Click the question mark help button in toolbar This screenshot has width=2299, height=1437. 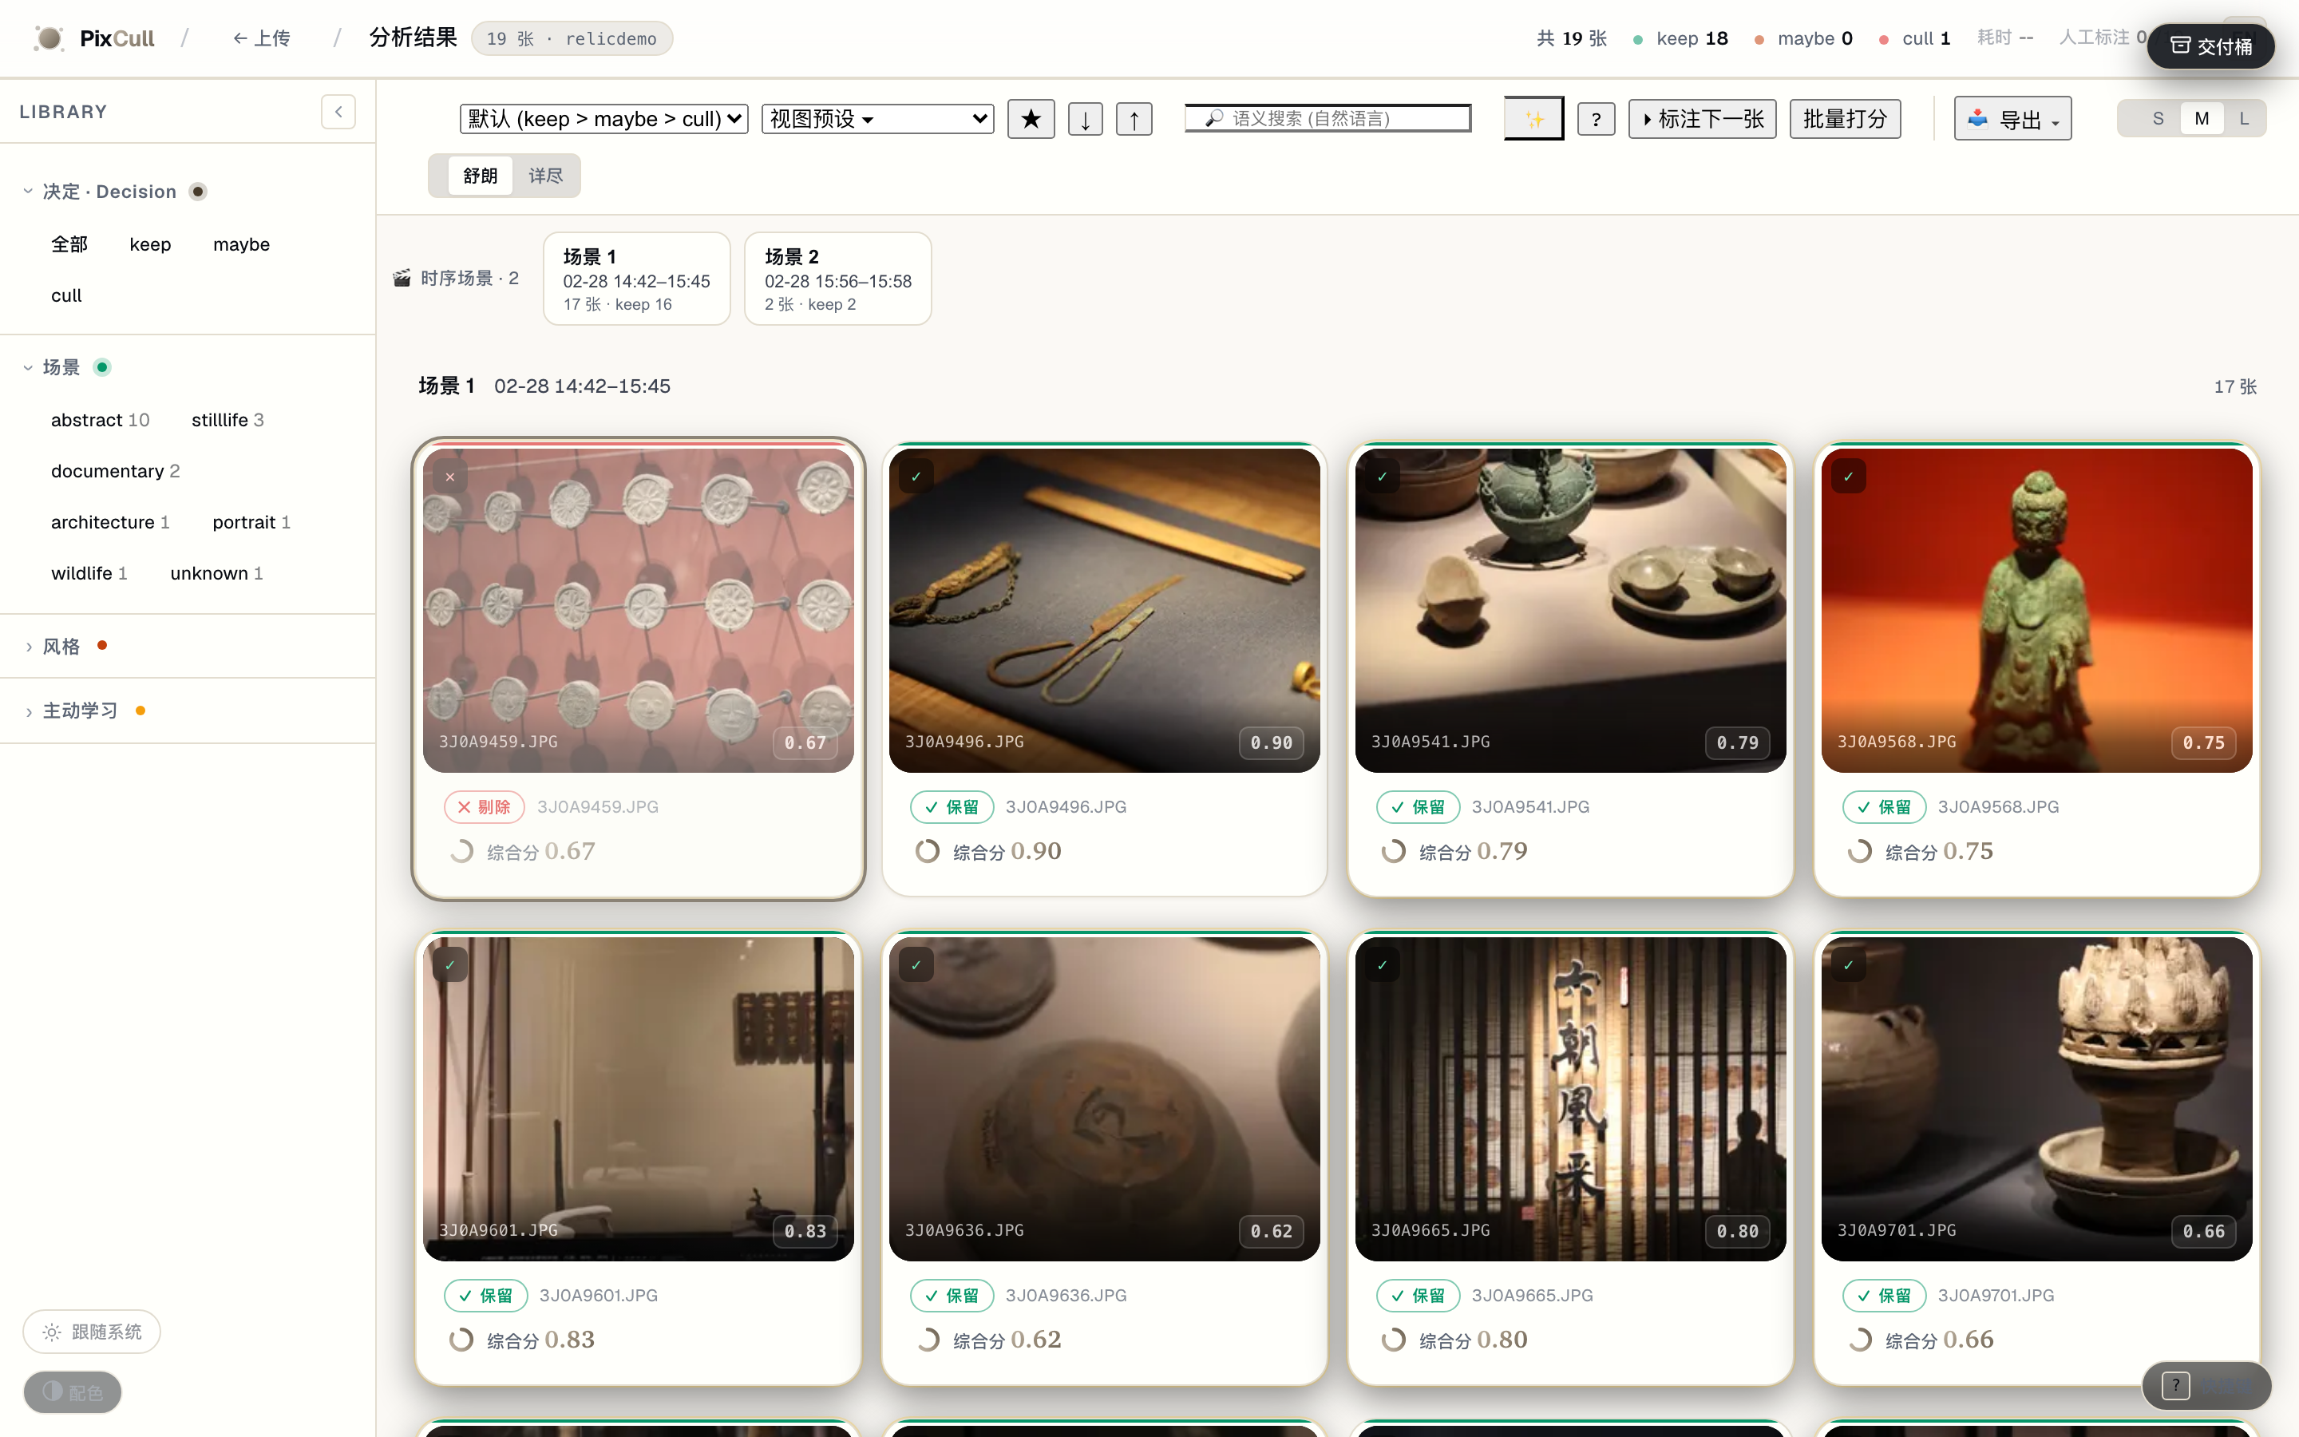tap(1596, 119)
